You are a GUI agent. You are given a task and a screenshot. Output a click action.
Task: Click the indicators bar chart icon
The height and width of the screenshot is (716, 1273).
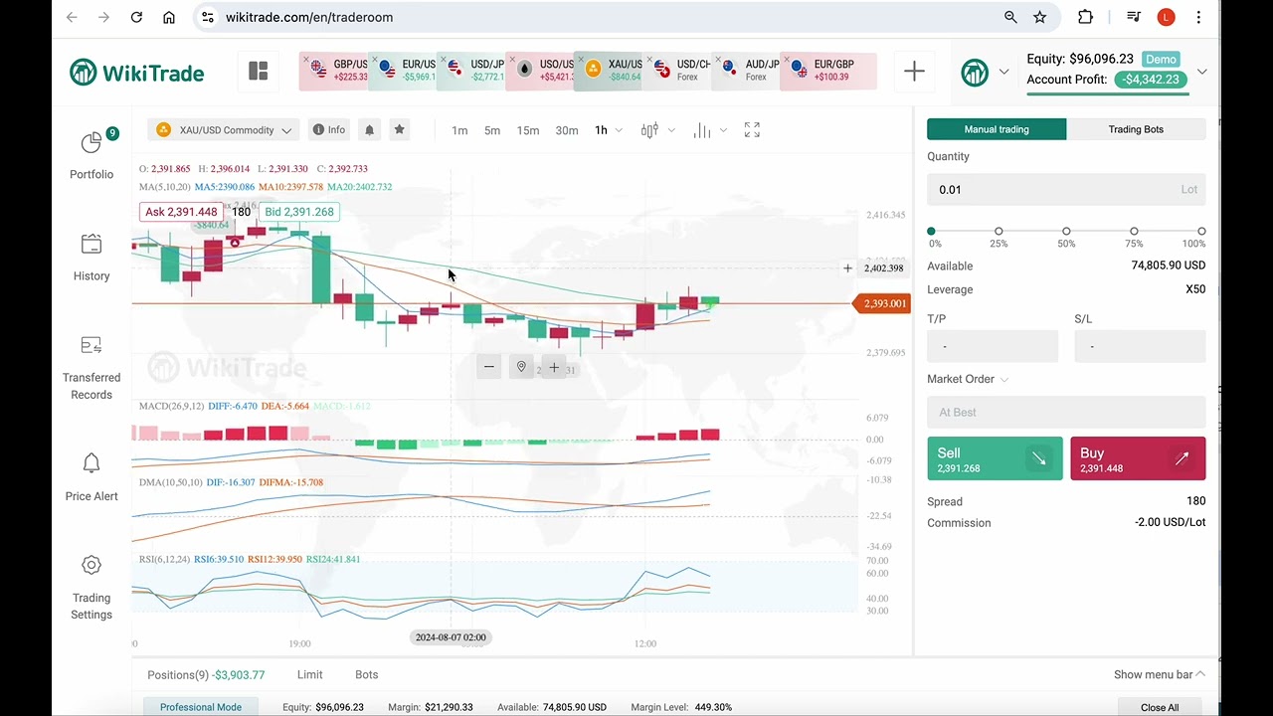pyautogui.click(x=702, y=130)
